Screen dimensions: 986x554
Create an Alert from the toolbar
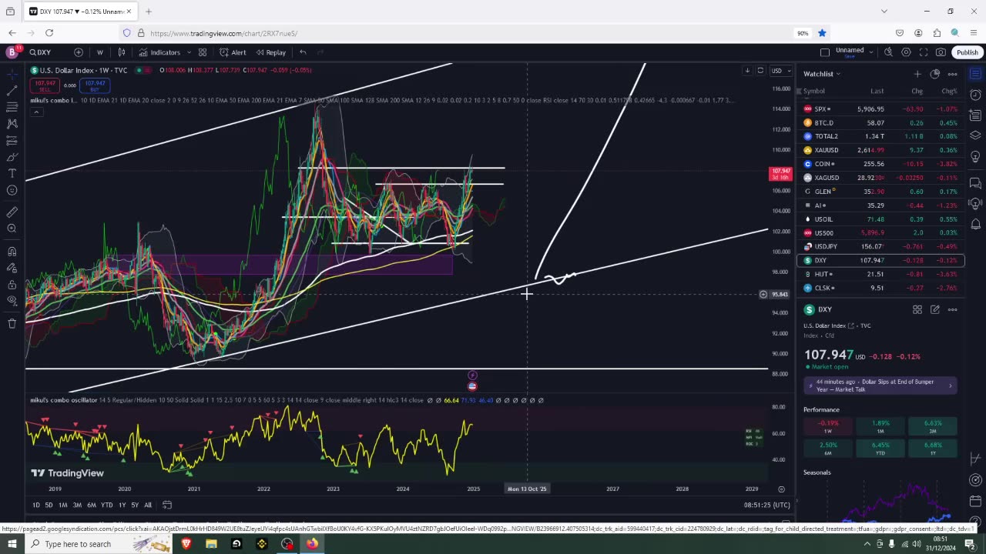click(x=233, y=52)
